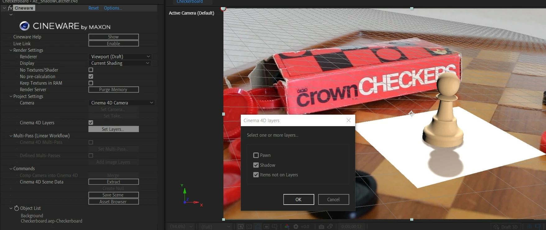Open the Camera dropdown (Cinema 4D Camera)

pyautogui.click(x=122, y=103)
